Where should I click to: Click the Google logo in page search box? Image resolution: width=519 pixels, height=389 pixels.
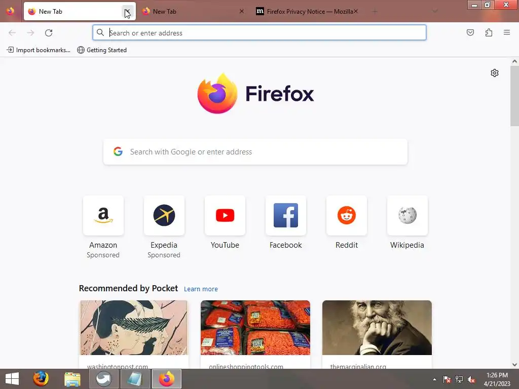coord(118,151)
